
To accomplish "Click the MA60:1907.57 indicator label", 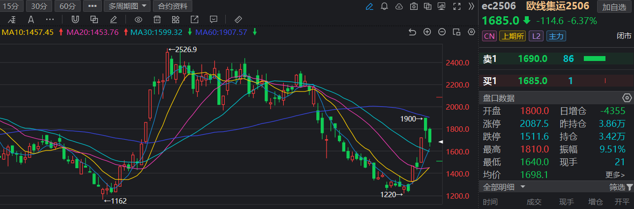I will click(x=221, y=32).
